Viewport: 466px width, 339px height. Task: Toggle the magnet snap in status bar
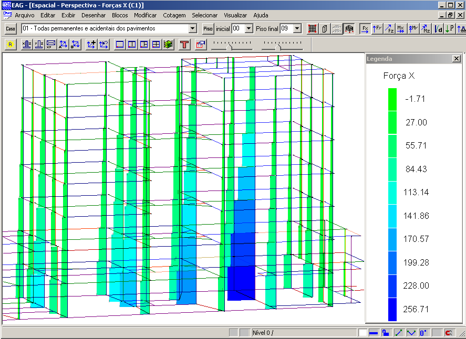coord(449,333)
